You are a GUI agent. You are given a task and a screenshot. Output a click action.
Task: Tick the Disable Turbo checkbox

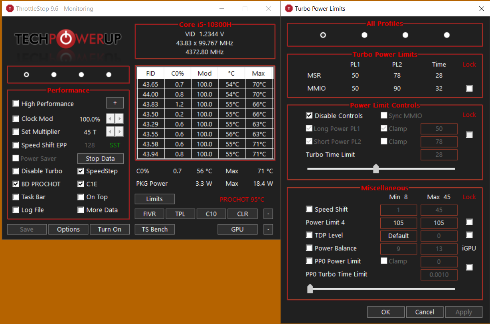16,171
